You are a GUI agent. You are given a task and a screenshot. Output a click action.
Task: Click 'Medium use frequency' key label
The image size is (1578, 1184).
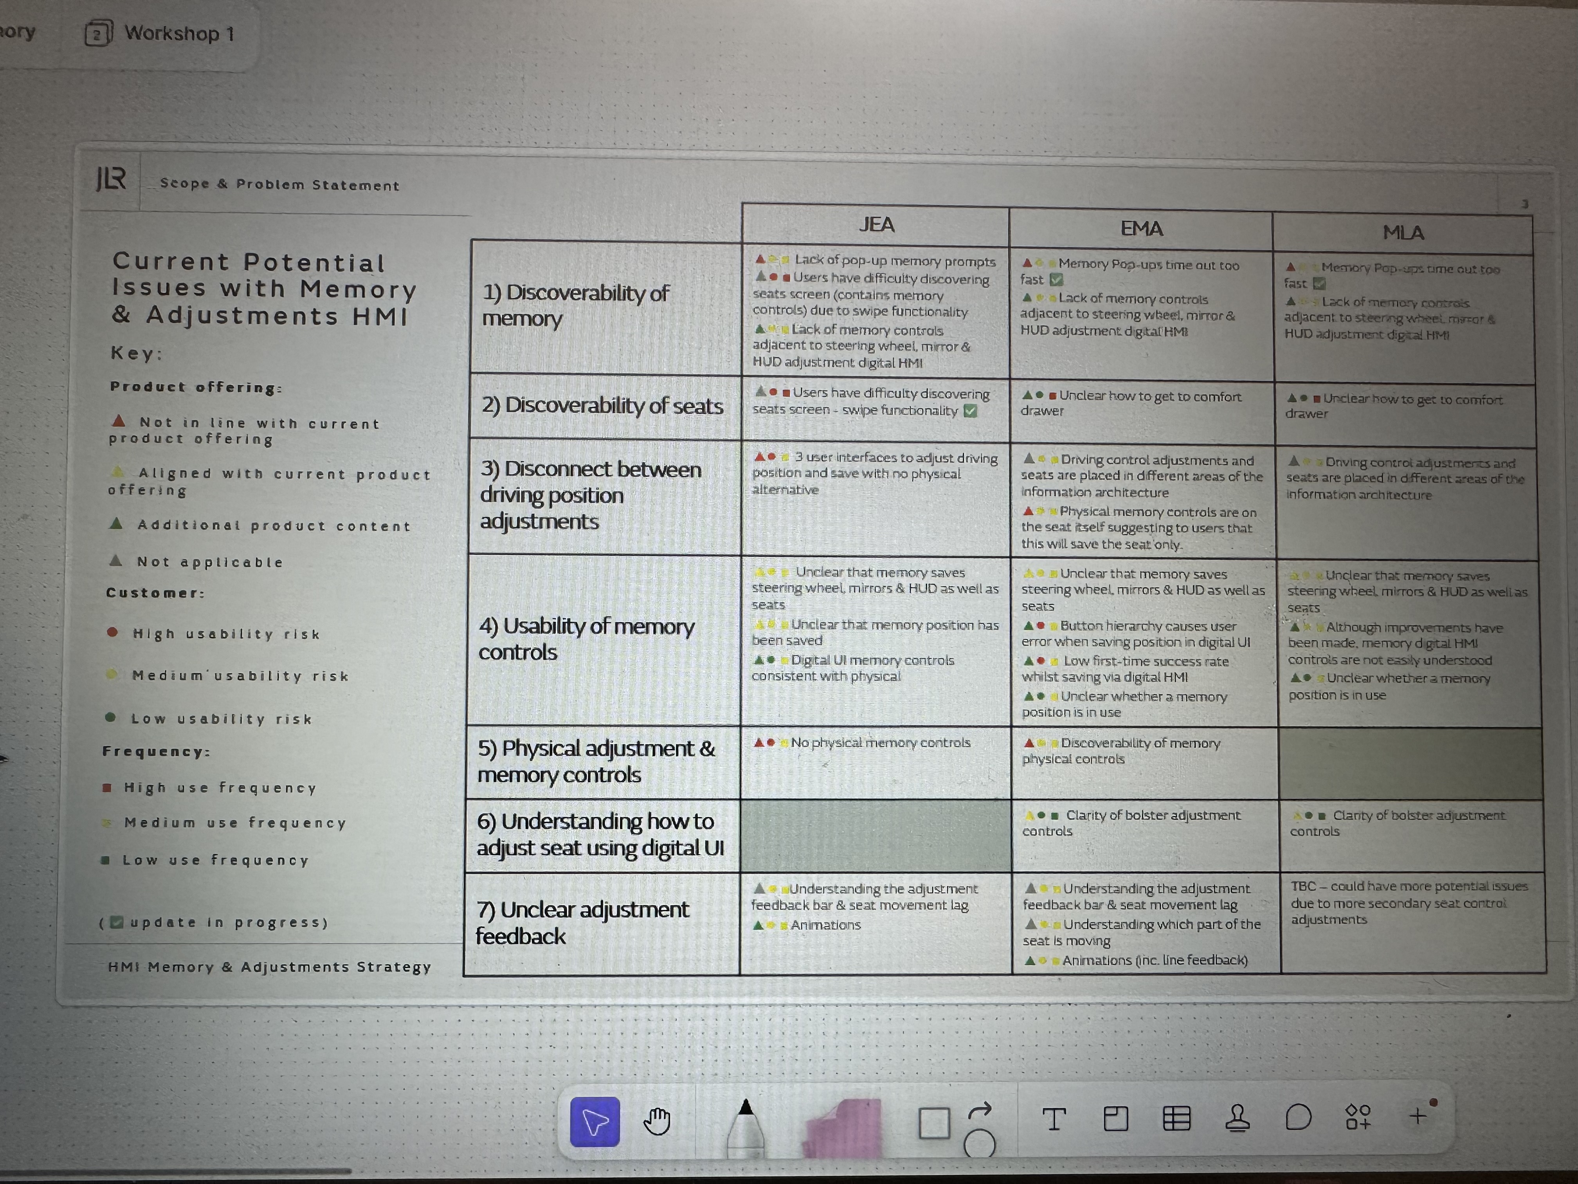236,823
